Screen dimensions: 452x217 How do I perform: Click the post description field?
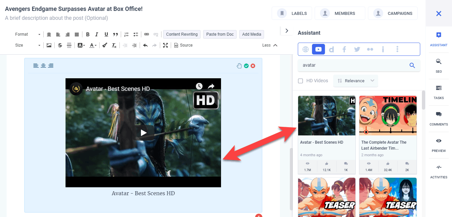tap(57, 18)
